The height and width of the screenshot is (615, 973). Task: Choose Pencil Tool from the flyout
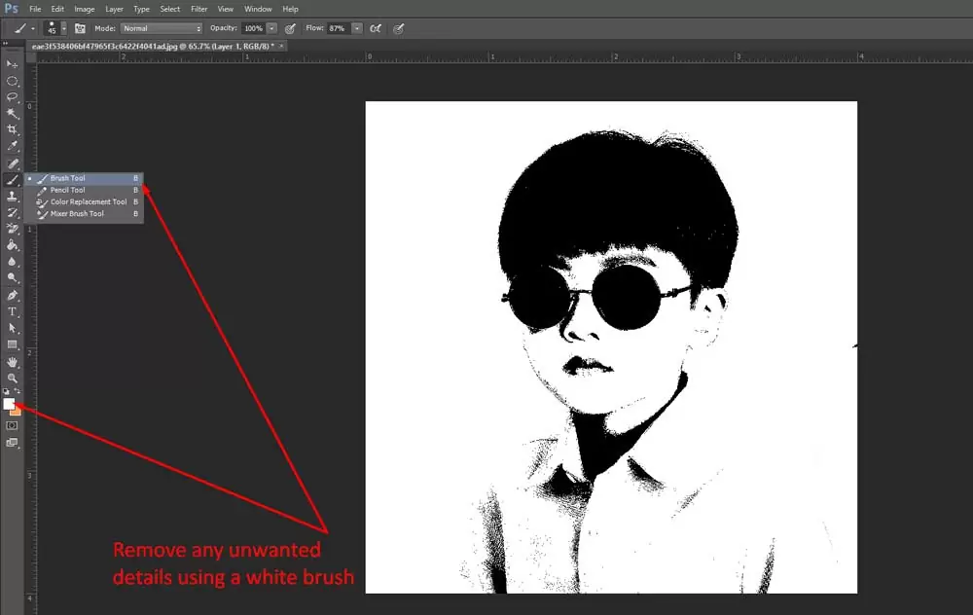68,190
